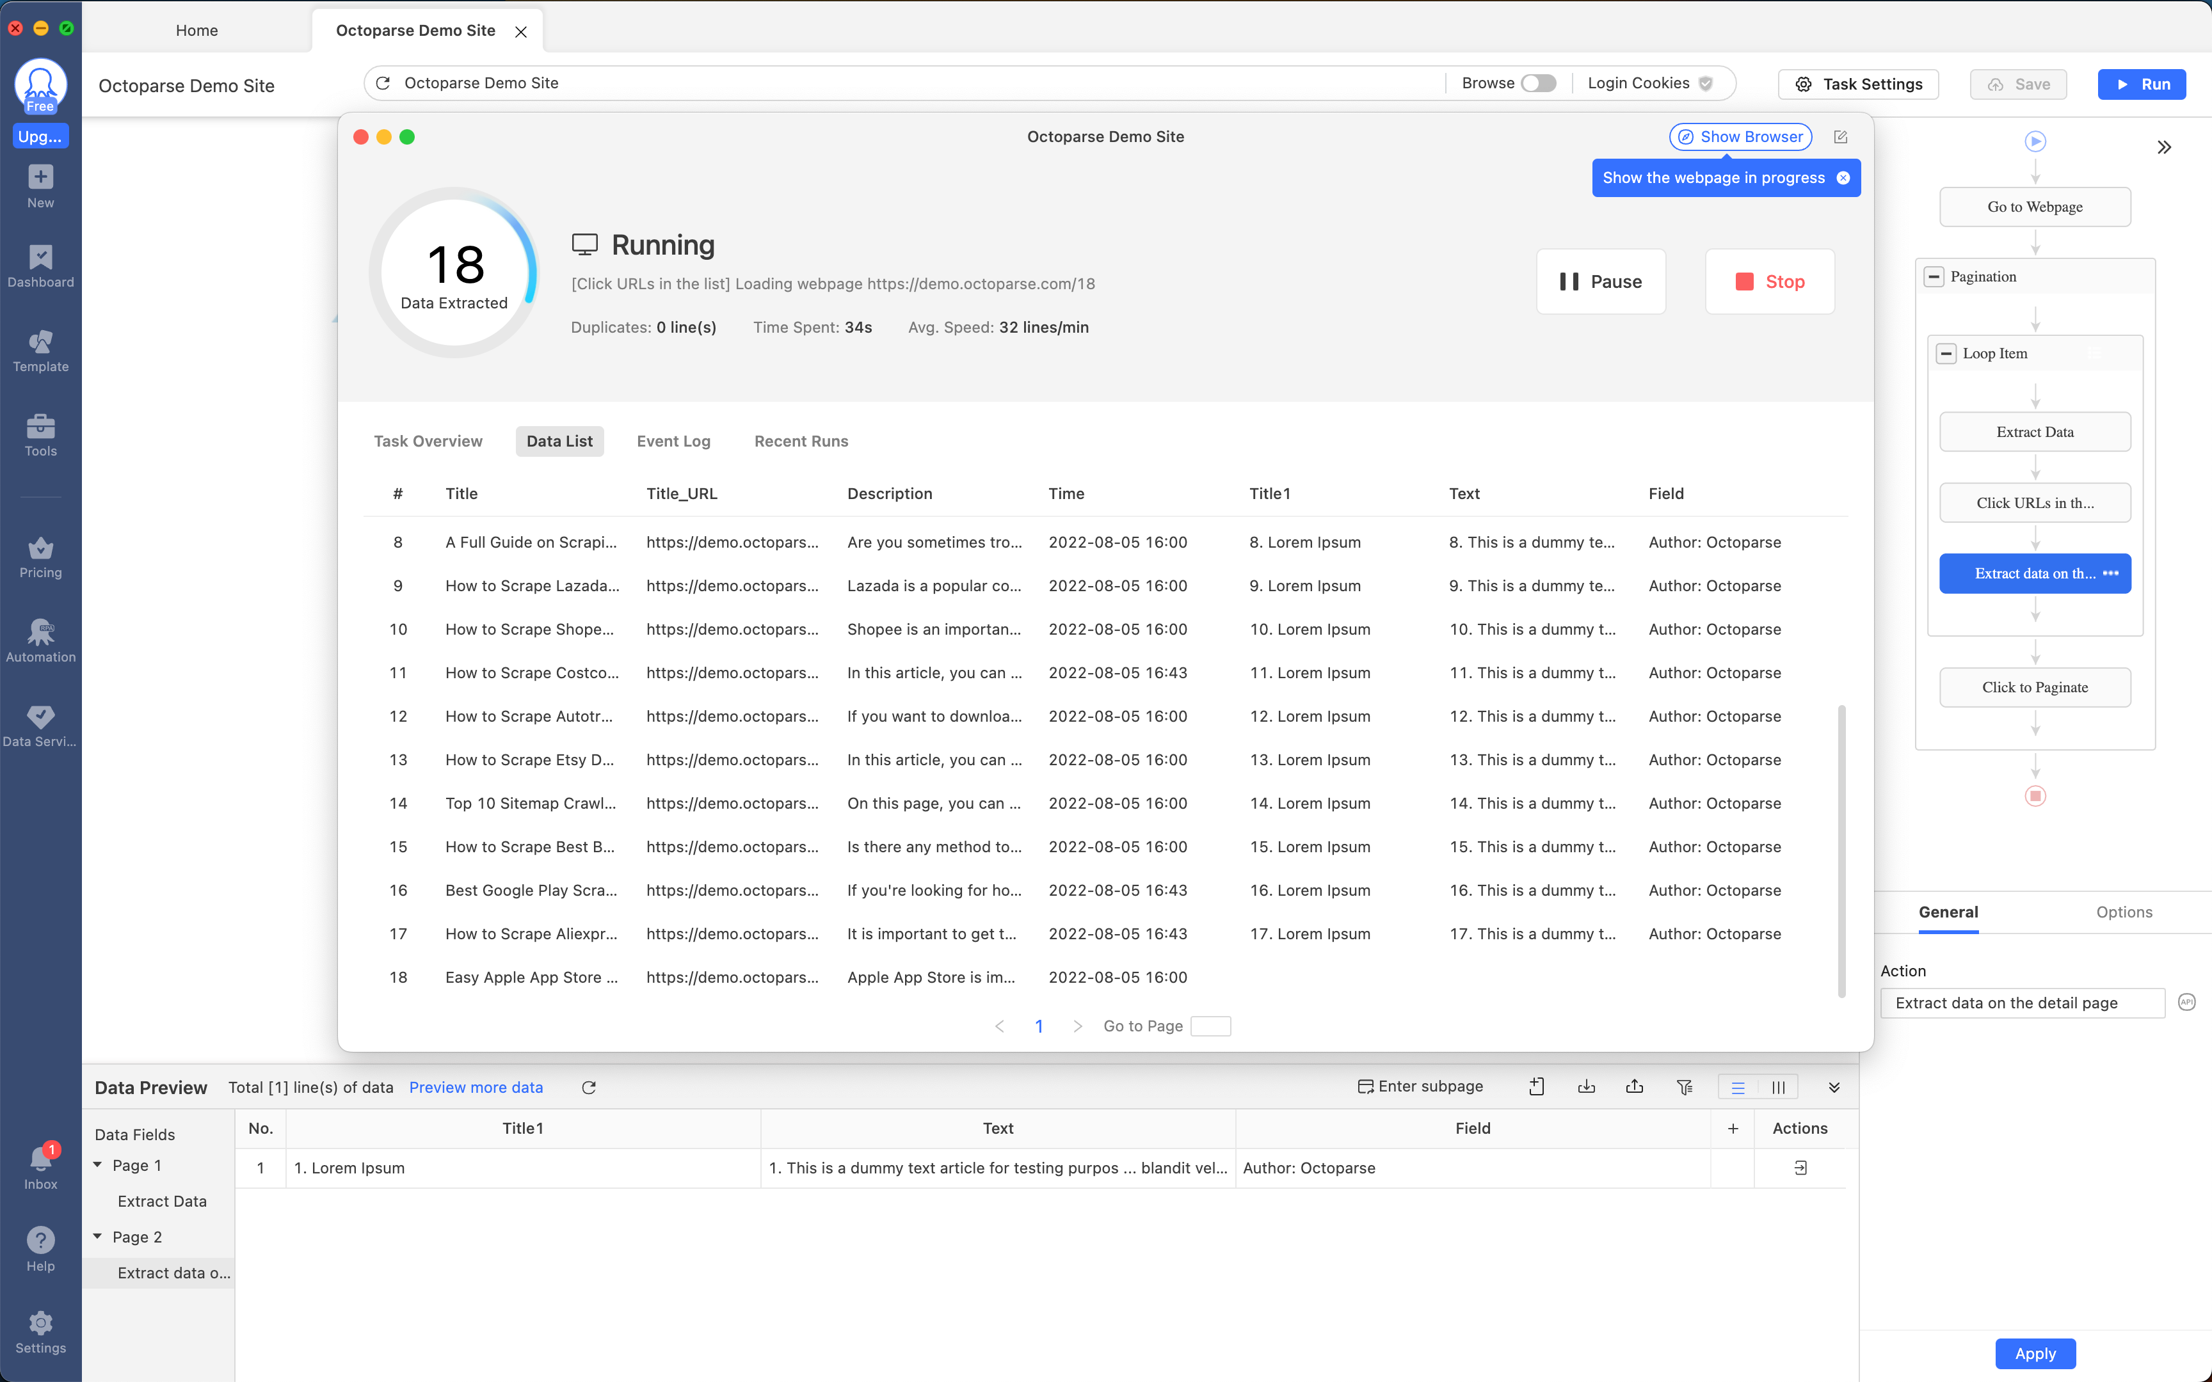2212x1382 pixels.
Task: Click the Pause button to pause task
Action: [1601, 282]
